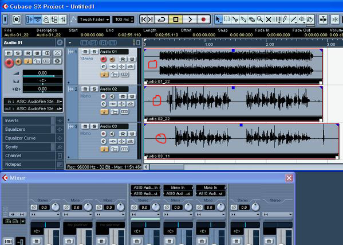Select the Range Selection tool
The image size is (343, 245).
pyautogui.click(x=227, y=20)
